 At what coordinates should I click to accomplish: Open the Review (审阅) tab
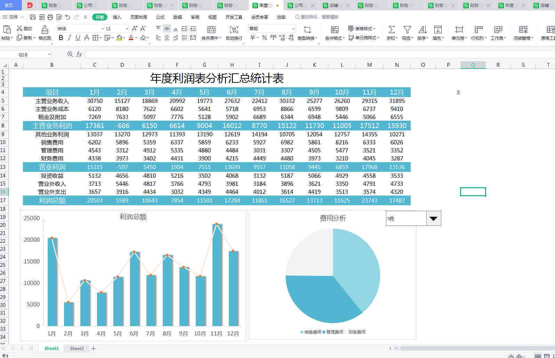195,17
